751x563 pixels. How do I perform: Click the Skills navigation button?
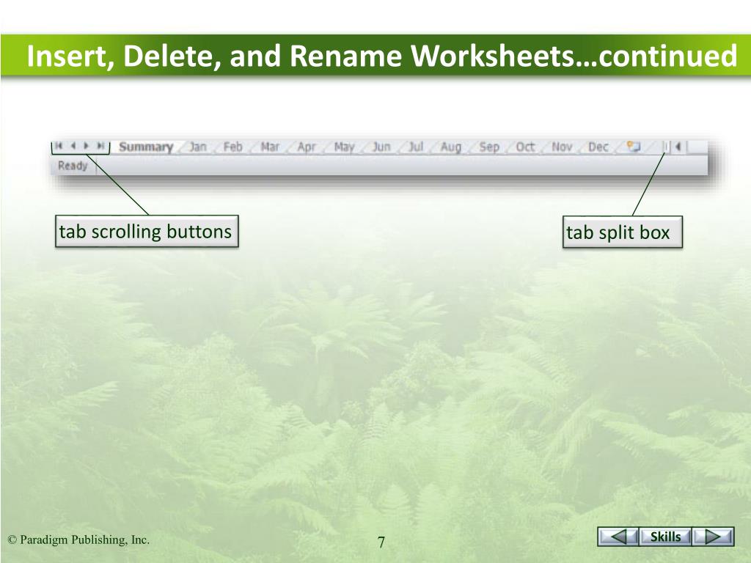pyautogui.click(x=665, y=537)
